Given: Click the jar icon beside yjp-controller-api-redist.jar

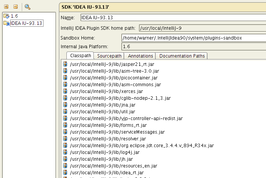Looking at the screenshot, I should pos(65,118).
